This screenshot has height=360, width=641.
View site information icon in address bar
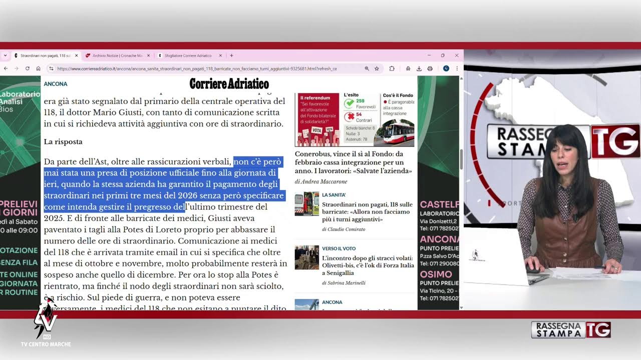(x=51, y=68)
